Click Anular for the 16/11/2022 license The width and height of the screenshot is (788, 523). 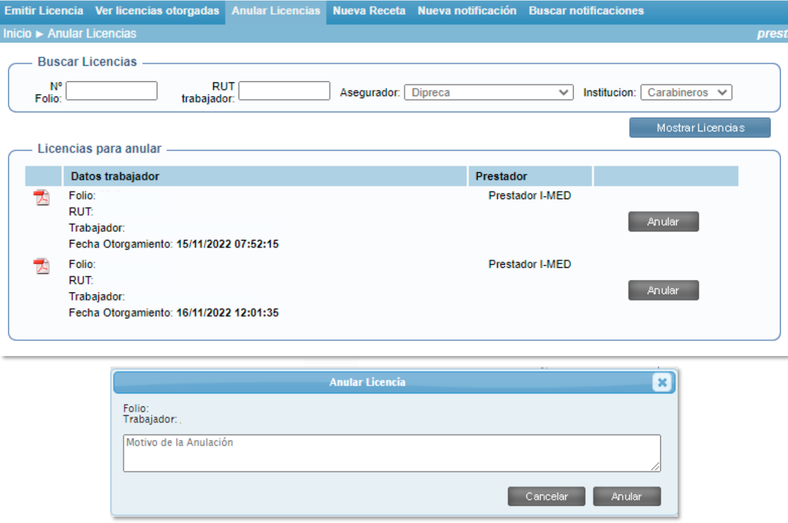tap(663, 290)
